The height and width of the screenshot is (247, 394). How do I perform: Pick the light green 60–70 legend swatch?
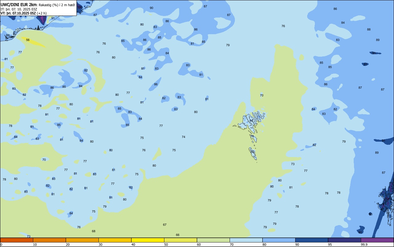click(x=213, y=240)
